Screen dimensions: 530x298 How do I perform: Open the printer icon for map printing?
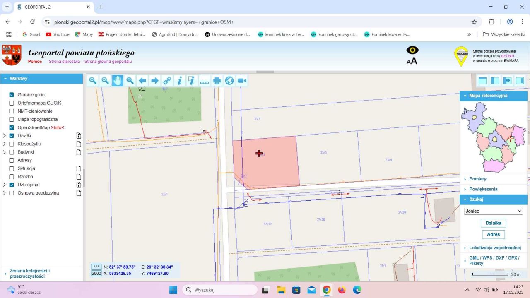coord(217,81)
